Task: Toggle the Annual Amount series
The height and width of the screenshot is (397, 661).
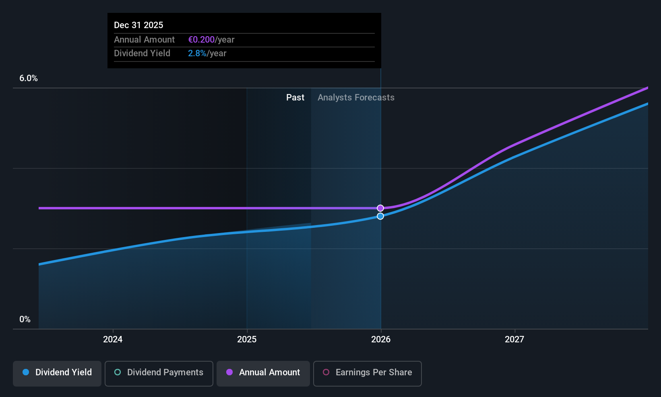Action: pos(263,373)
